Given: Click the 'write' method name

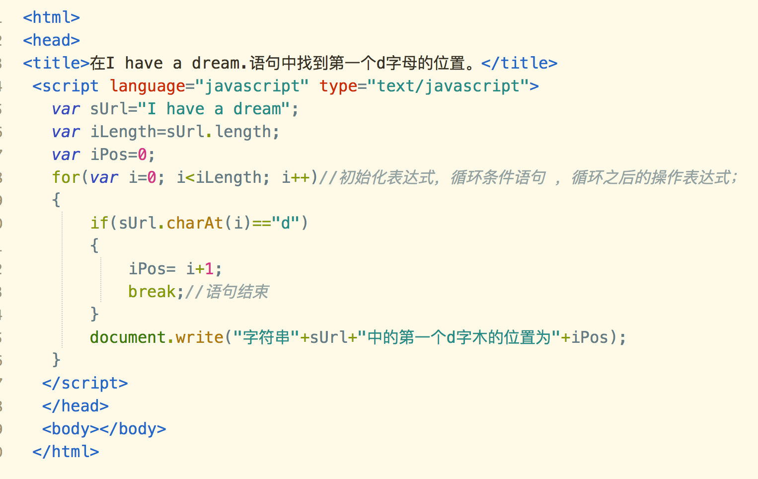Looking at the screenshot, I should point(199,337).
